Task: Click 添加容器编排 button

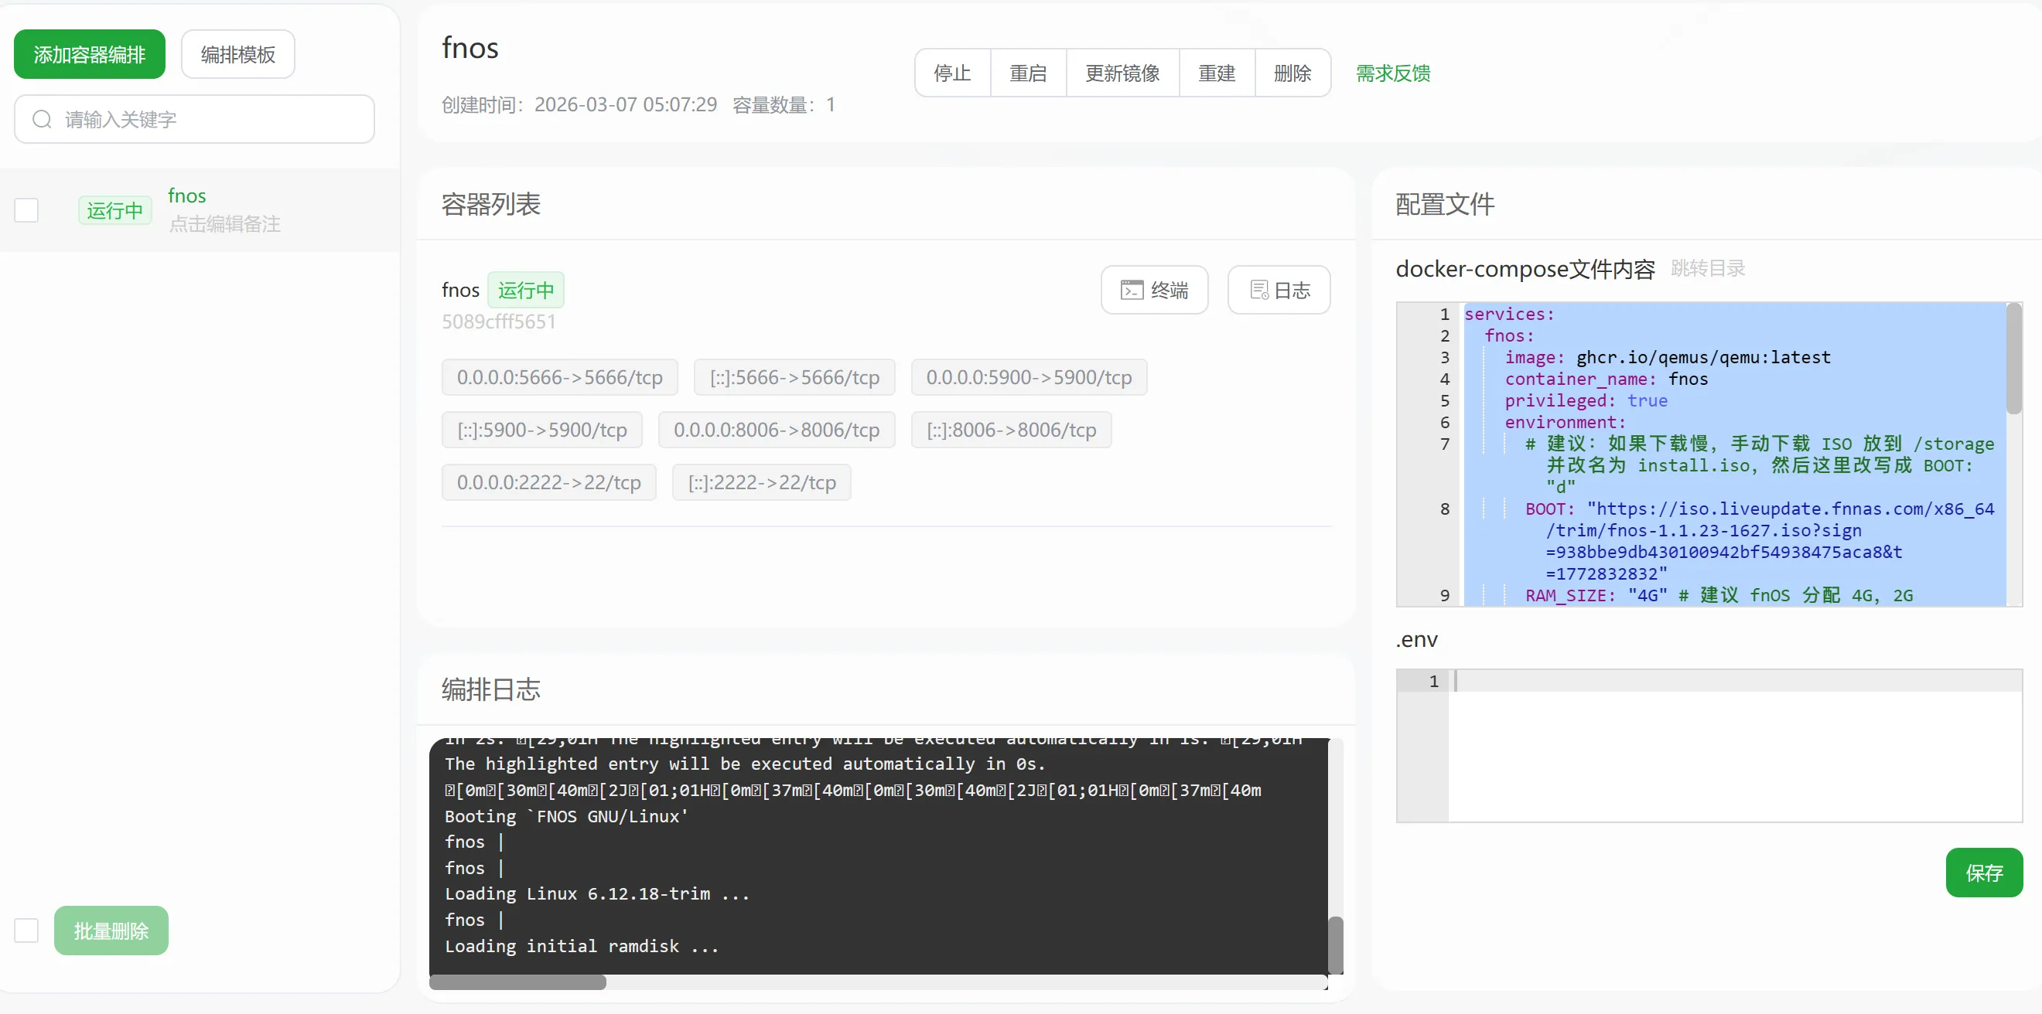Action: tap(90, 54)
